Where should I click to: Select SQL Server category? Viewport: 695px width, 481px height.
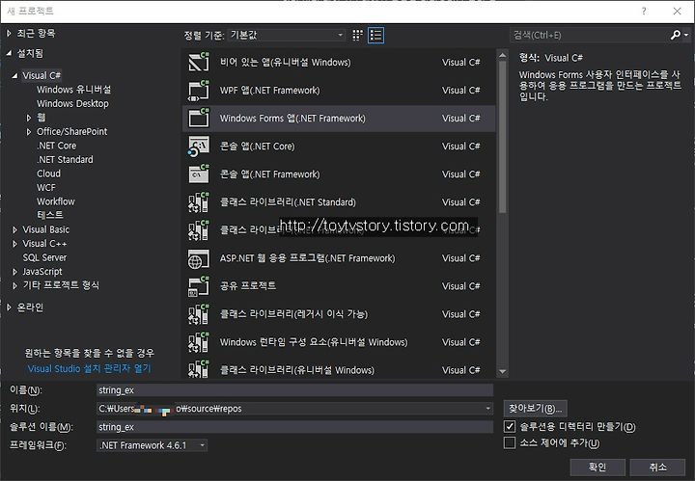click(44, 257)
